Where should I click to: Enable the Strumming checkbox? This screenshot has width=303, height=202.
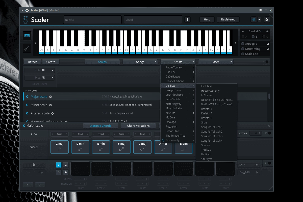point(243,49)
